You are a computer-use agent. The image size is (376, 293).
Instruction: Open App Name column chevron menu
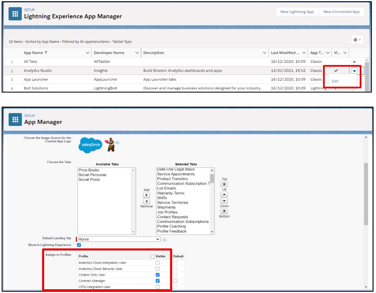(x=88, y=53)
